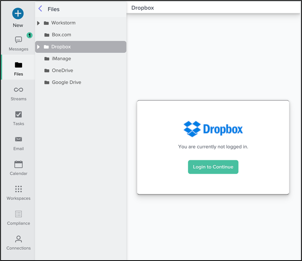Screen dimensions: 302x261
Task: Click the Workstorm folder icon
Action: [x=46, y=23]
